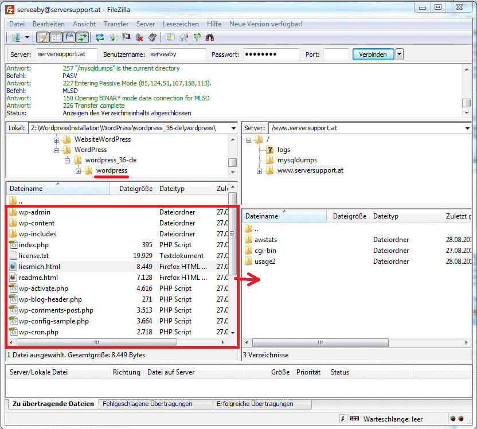
Task: Click the Verbinden button
Action: 373,54
